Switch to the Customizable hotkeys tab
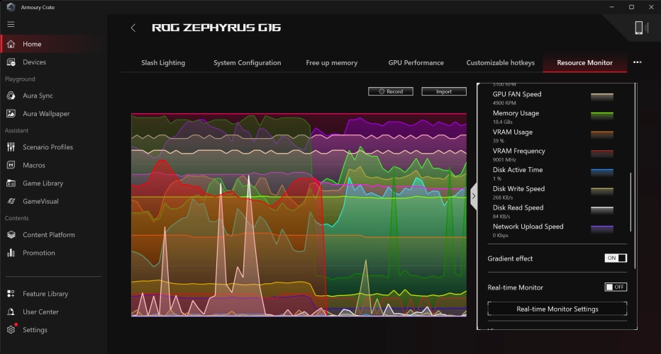The image size is (661, 354). 501,63
